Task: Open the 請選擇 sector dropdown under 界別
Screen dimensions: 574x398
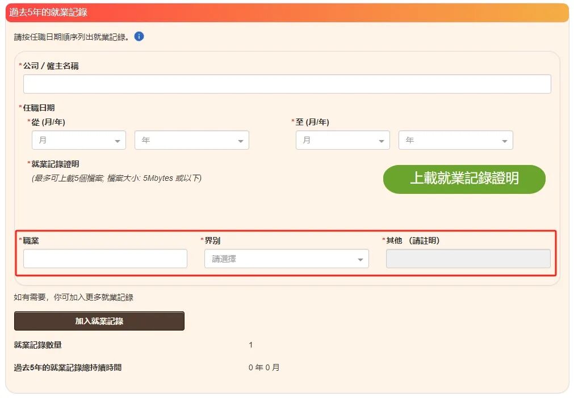Action: (284, 259)
